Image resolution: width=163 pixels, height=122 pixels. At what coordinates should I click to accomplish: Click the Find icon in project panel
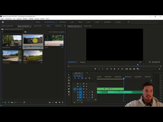coord(53,102)
